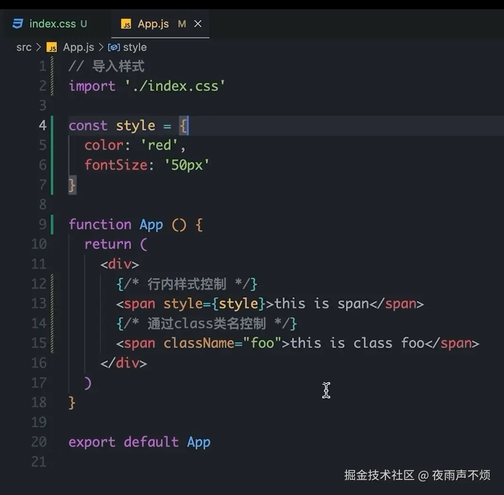Click the closing brace on line 7
Screen dimensions: 504x495
click(x=72, y=185)
